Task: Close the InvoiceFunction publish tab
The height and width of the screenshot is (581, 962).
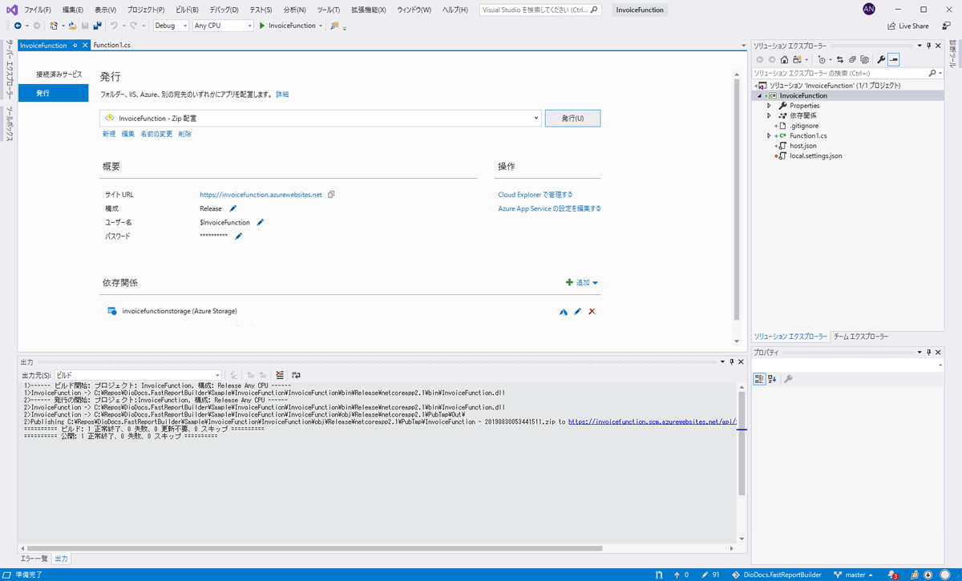Action: click(x=85, y=46)
